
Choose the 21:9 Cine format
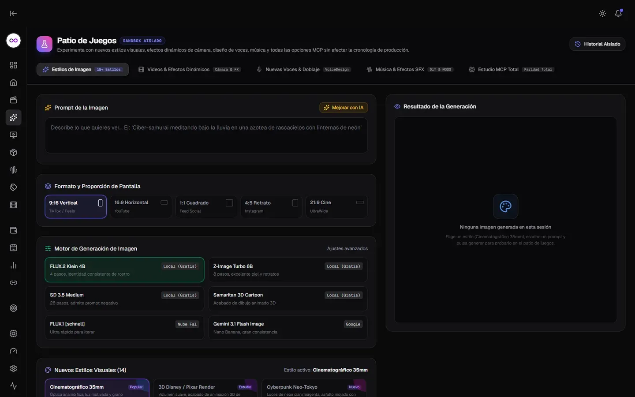[x=337, y=206]
